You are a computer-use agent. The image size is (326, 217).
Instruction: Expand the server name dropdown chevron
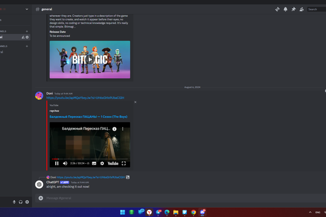pyautogui.click(x=27, y=9)
